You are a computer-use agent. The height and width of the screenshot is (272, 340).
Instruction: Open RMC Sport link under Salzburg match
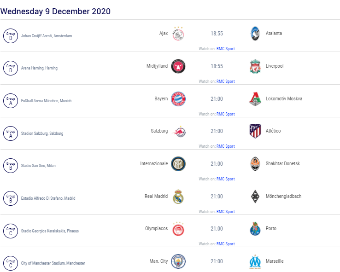pos(225,146)
